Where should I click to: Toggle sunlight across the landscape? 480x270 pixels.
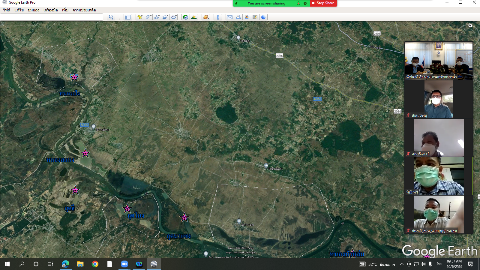(194, 17)
